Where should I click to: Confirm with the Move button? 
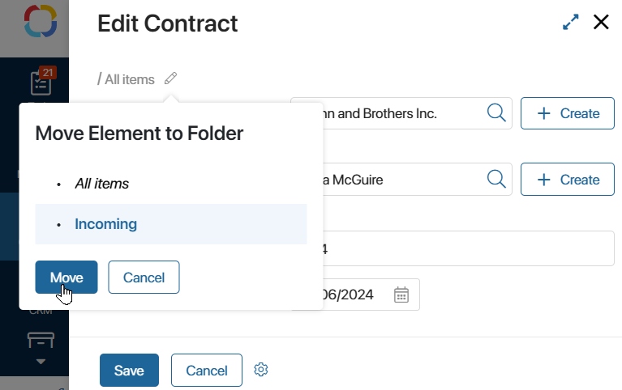tap(66, 278)
